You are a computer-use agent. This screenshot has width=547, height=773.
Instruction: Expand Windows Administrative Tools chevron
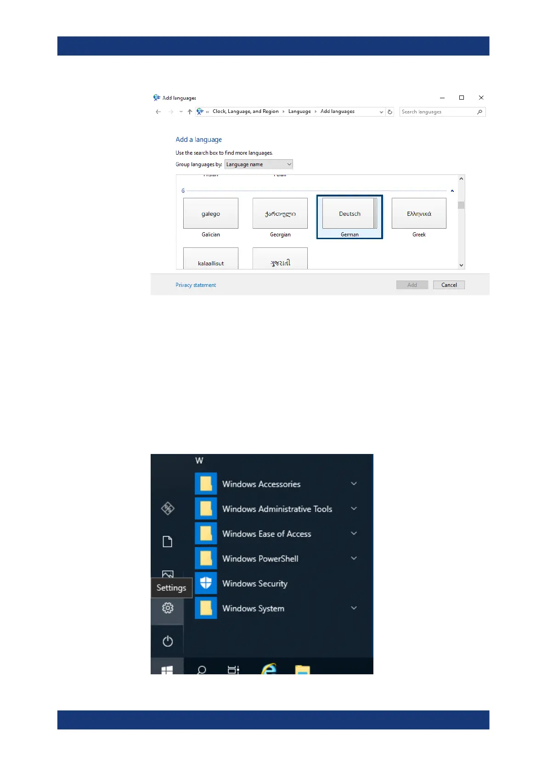pos(354,509)
